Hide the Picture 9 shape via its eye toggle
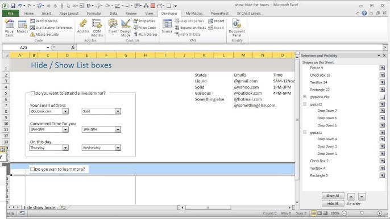The image size is (390, 219). click(x=382, y=68)
